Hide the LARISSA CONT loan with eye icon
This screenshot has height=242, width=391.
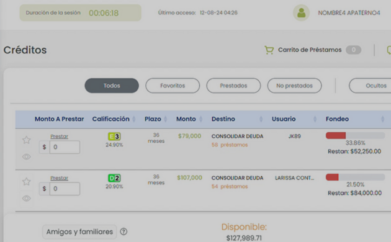[27, 199]
